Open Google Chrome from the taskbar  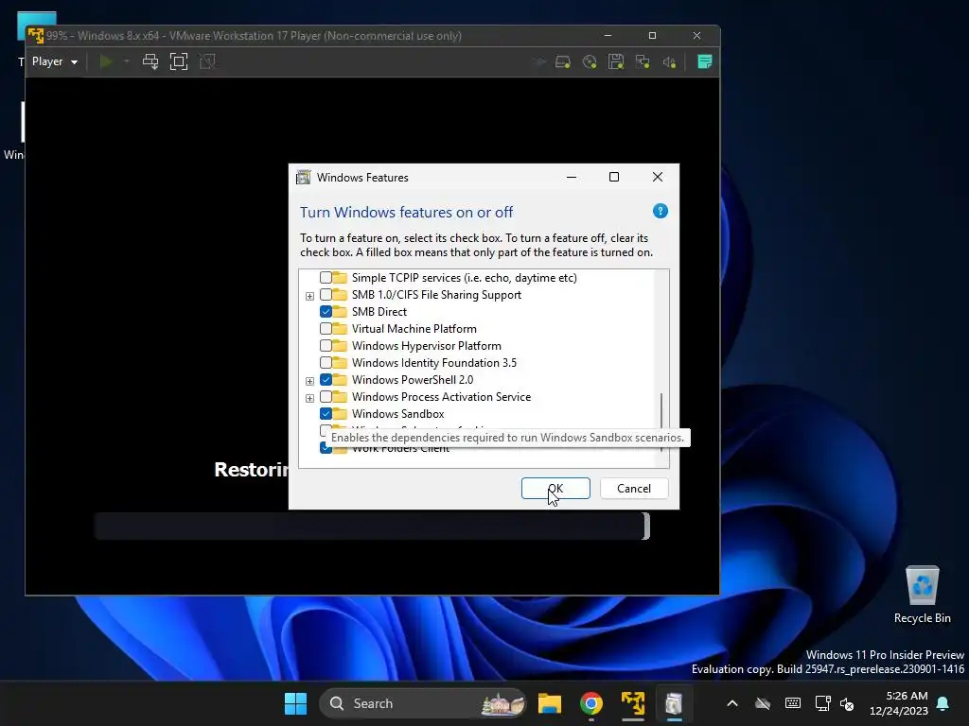[x=591, y=703]
